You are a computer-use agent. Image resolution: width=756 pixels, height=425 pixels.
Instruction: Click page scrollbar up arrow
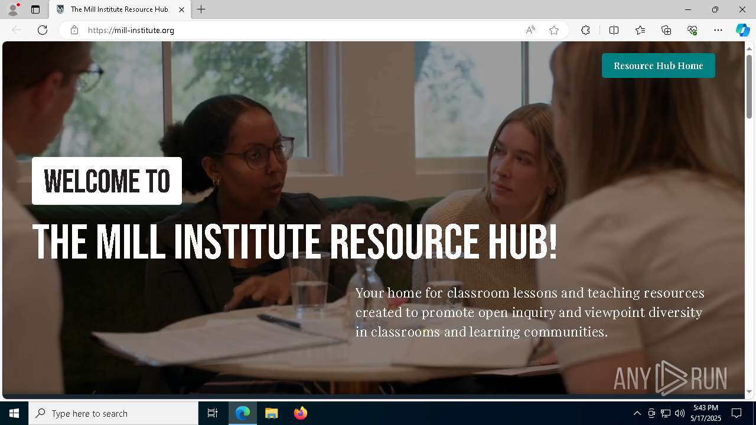click(x=750, y=48)
